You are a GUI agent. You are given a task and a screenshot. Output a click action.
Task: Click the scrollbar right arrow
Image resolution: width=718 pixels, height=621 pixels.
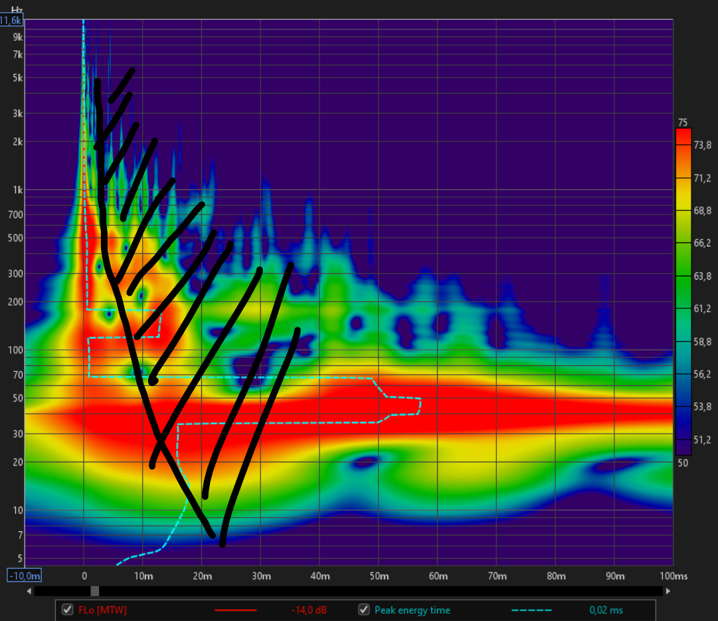pos(668,590)
